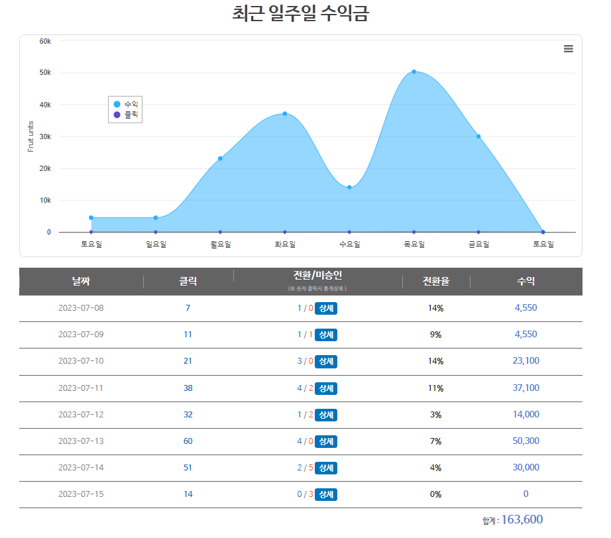Click the 합계 total 163,600 link
This screenshot has width=611, height=538.
click(524, 519)
